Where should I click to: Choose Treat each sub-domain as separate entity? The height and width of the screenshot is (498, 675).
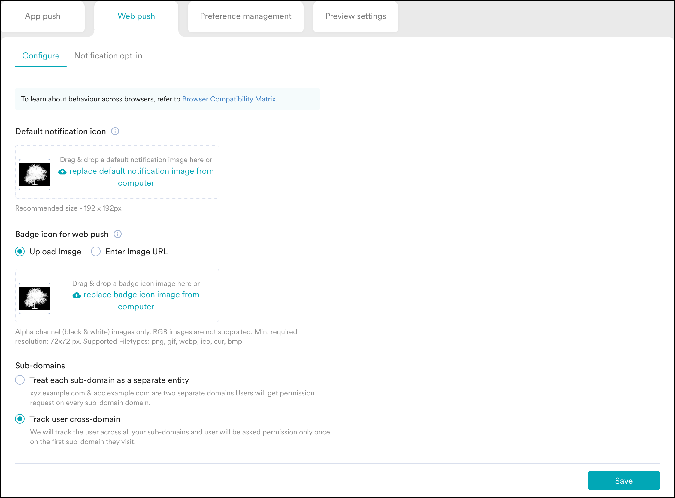pyautogui.click(x=20, y=380)
